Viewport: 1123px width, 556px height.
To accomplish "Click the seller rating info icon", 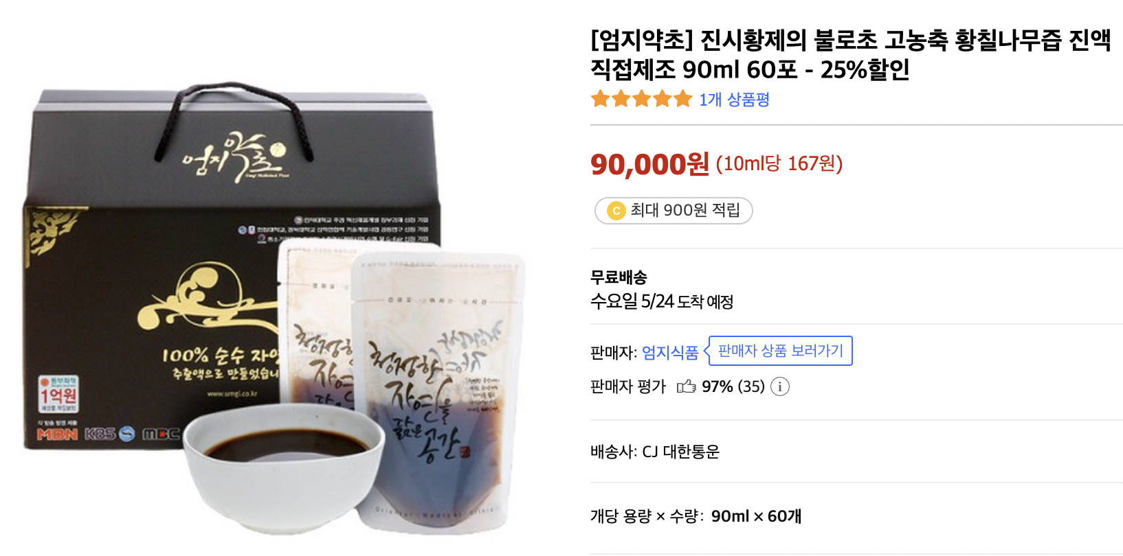I will [779, 386].
